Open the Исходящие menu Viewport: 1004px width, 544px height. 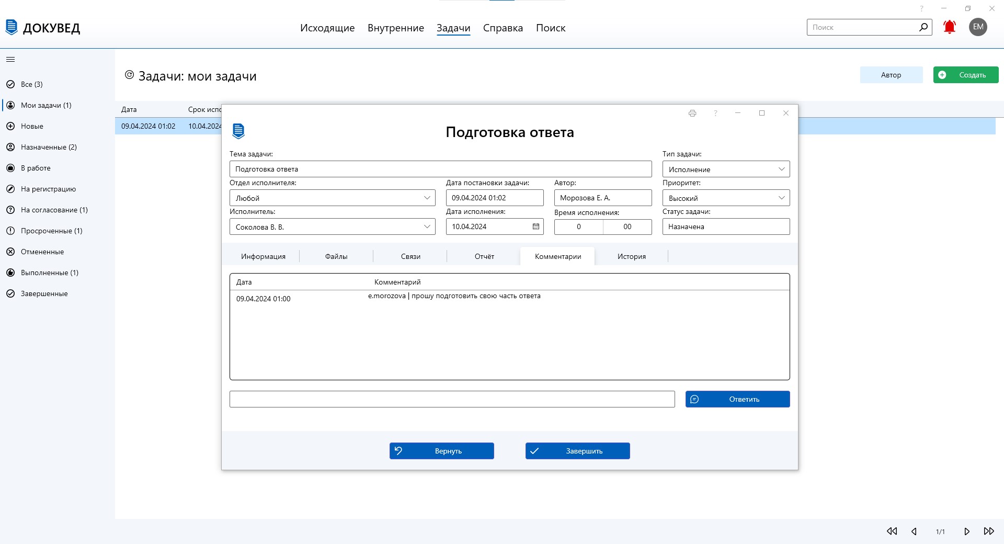point(327,28)
